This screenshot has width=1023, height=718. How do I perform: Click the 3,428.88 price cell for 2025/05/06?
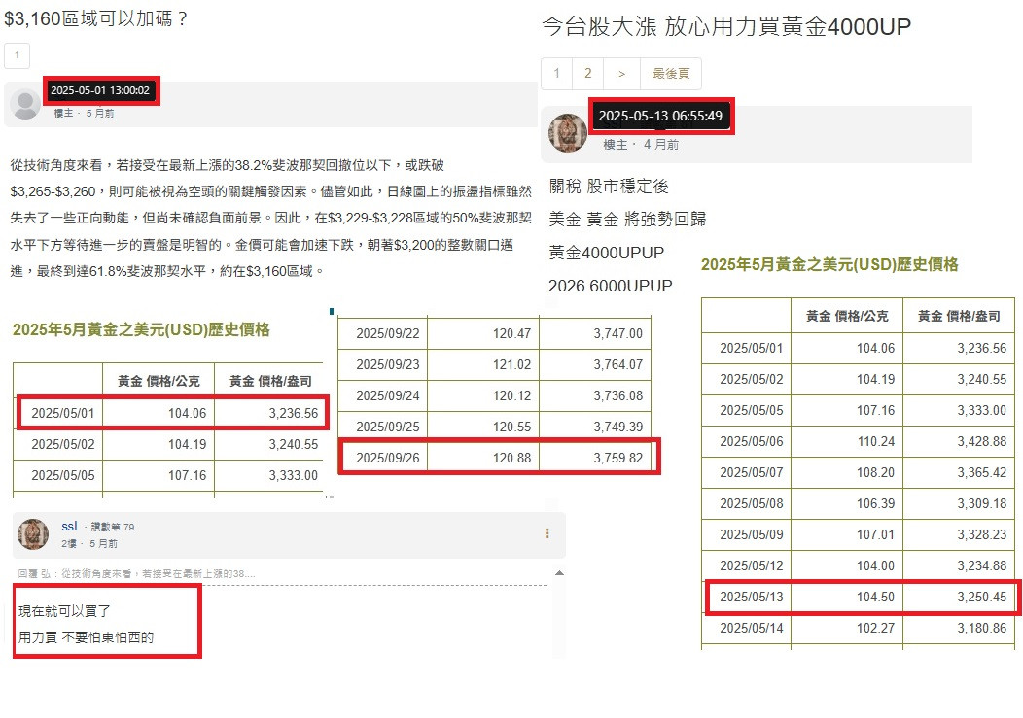(959, 440)
